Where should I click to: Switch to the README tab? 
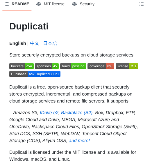pyautogui.click(x=17, y=4)
